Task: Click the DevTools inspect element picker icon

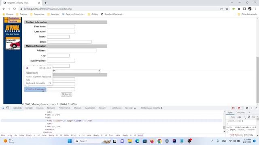Action: pos(3,108)
